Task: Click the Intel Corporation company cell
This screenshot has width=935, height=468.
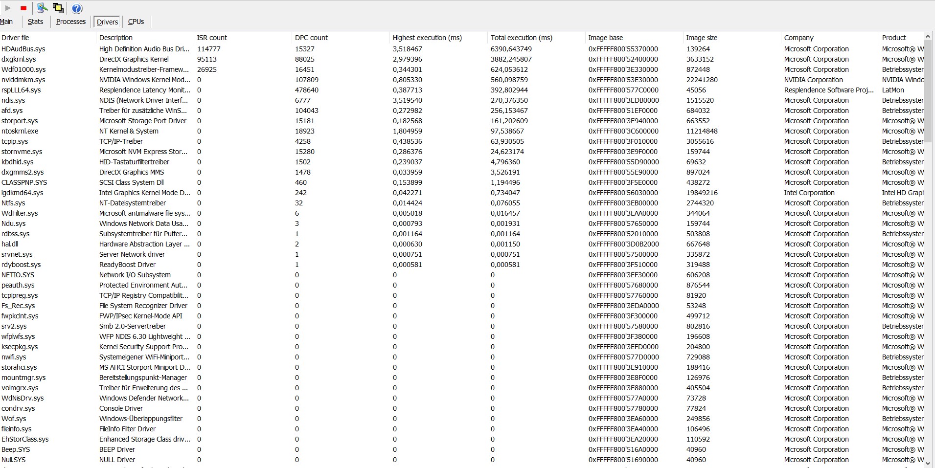Action: [809, 193]
